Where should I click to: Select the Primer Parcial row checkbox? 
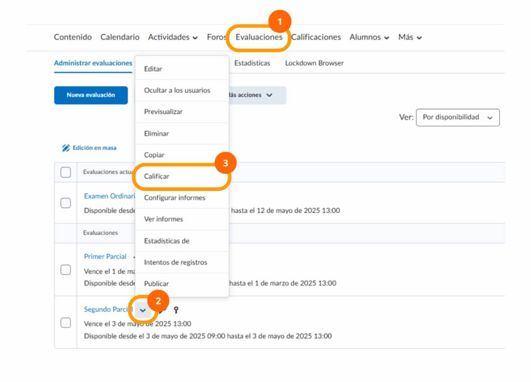tap(66, 270)
